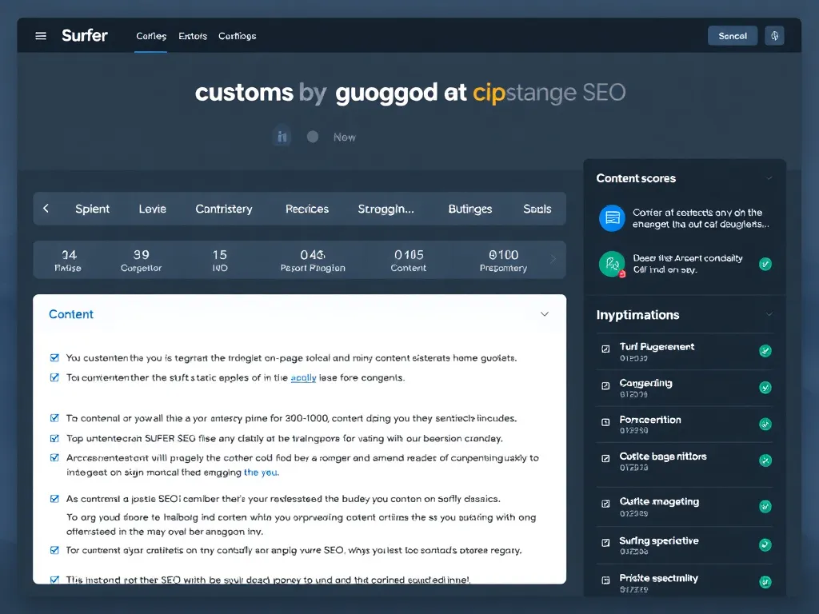Collapse the Content scores panel chevron
Viewport: 819px width, 614px height.
(x=769, y=178)
